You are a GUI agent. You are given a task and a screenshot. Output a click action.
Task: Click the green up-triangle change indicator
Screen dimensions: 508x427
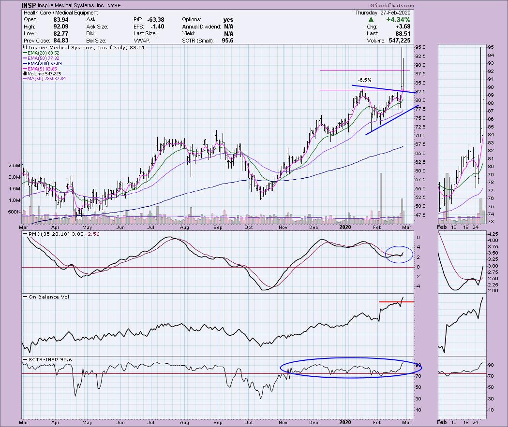pyautogui.click(x=371, y=20)
